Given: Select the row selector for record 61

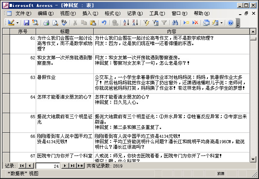Looking at the screenshot, I should pyautogui.click(x=6, y=44).
